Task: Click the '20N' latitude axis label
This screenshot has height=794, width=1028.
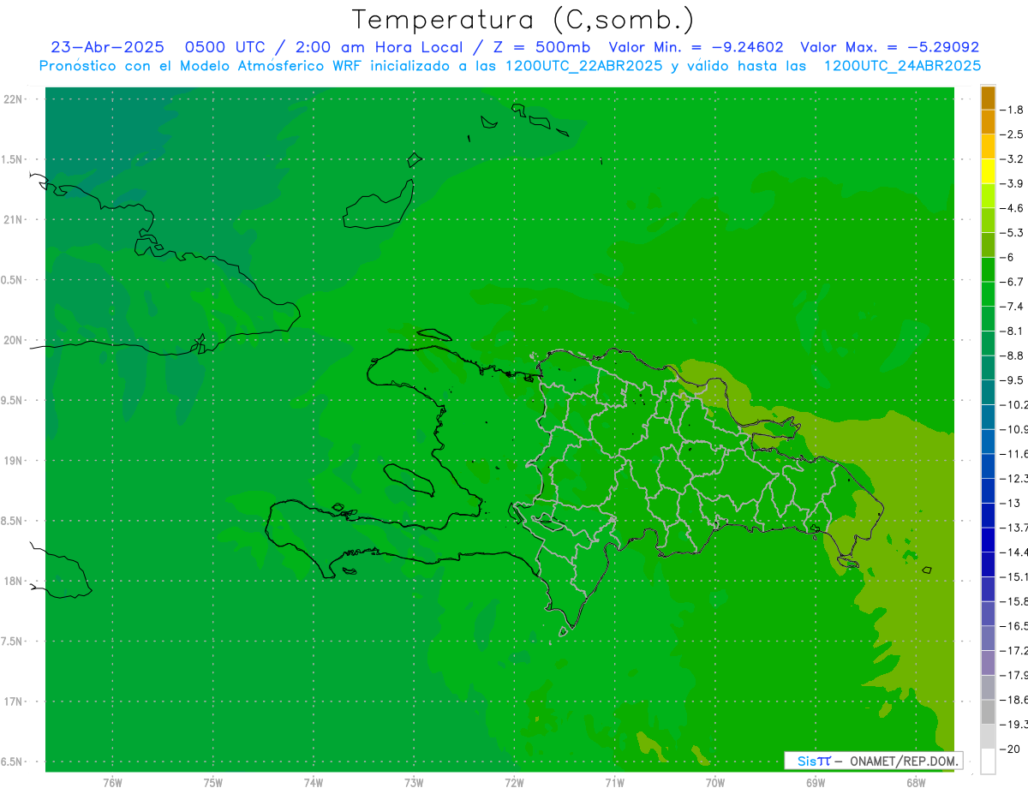Action: (x=13, y=340)
